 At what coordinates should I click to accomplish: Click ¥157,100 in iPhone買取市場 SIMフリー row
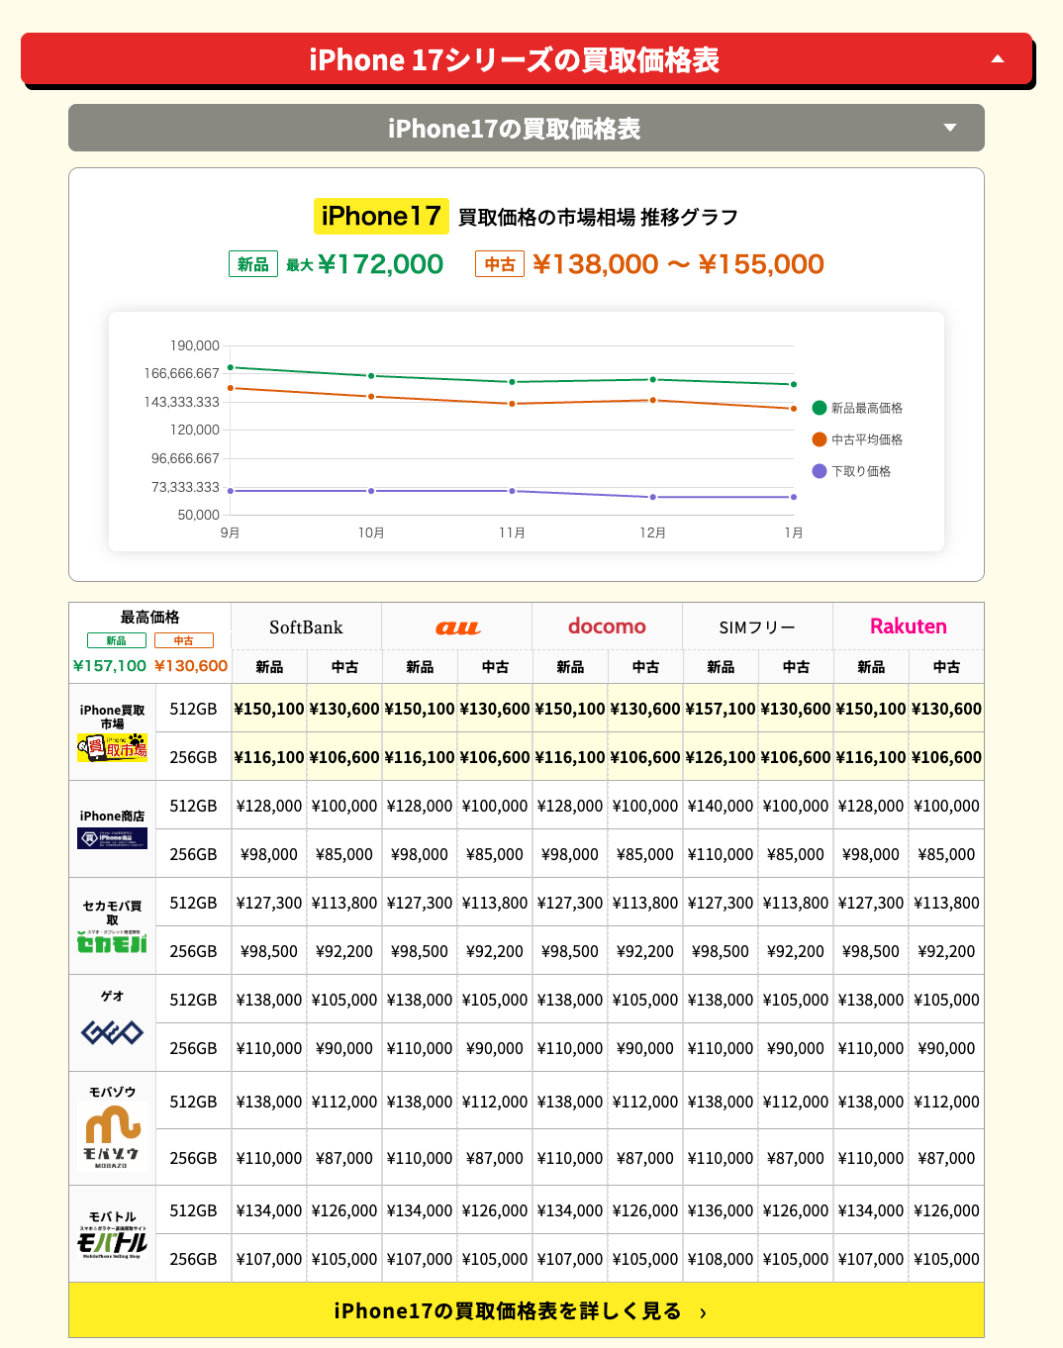(721, 709)
